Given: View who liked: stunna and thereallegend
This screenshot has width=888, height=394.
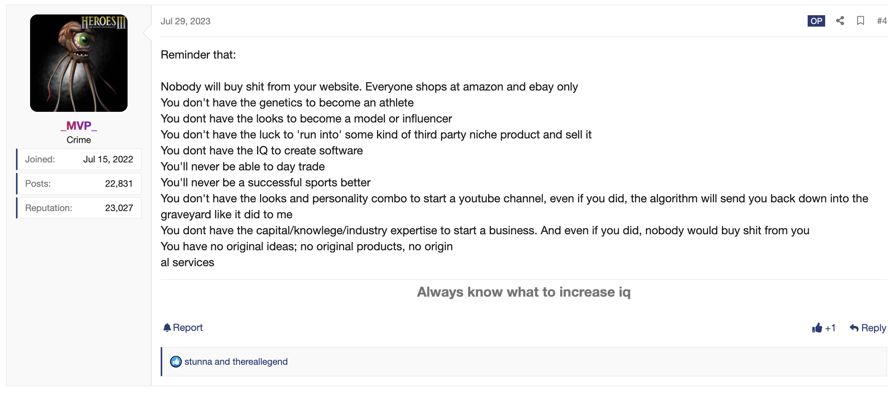Looking at the screenshot, I should 236,362.
